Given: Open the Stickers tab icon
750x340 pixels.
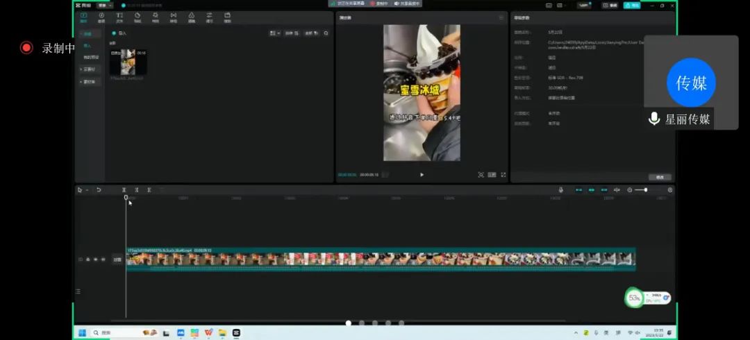Looking at the screenshot, I should (137, 17).
